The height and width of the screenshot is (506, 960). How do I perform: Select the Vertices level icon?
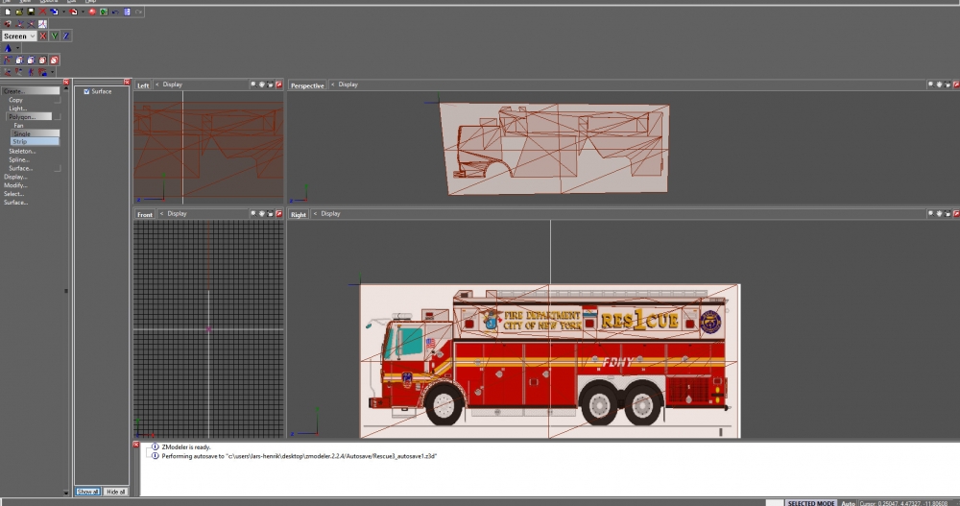coord(8,60)
